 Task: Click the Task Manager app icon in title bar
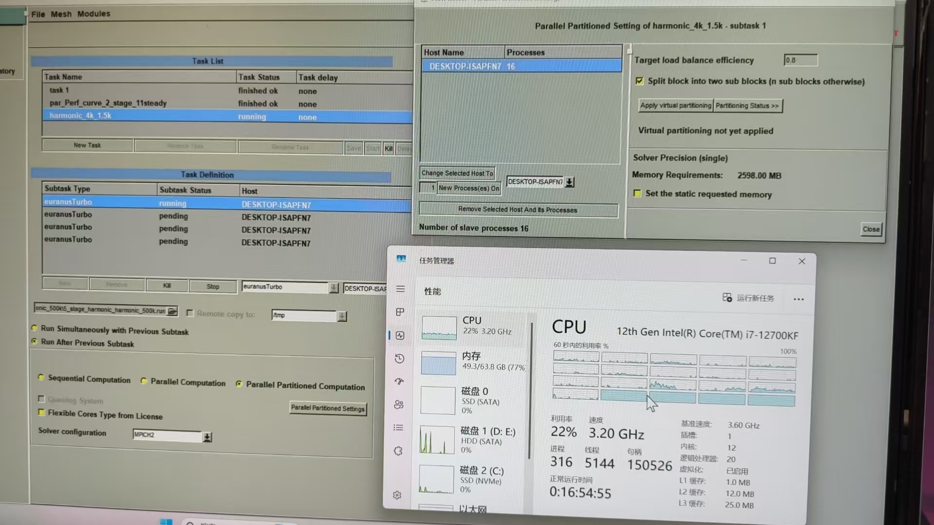401,259
